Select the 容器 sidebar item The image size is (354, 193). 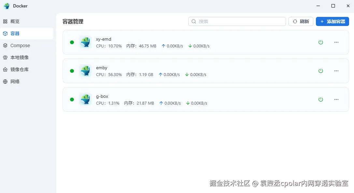pyautogui.click(x=27, y=33)
